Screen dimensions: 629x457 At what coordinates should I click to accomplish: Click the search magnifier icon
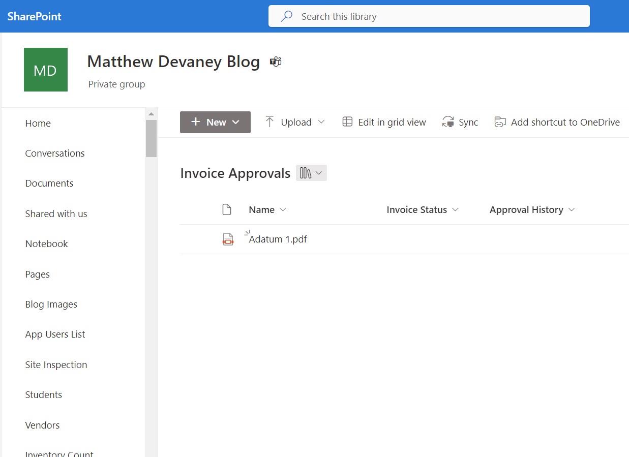coord(286,16)
